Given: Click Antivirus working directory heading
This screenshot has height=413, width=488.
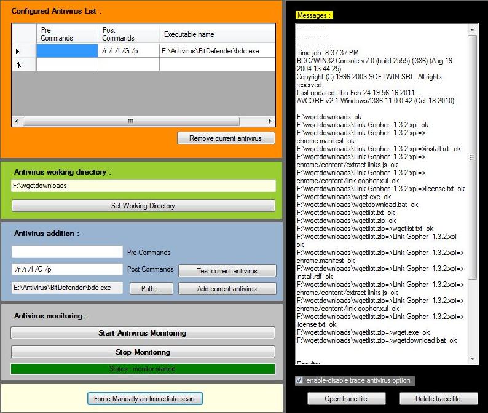Looking at the screenshot, I should tap(63, 172).
